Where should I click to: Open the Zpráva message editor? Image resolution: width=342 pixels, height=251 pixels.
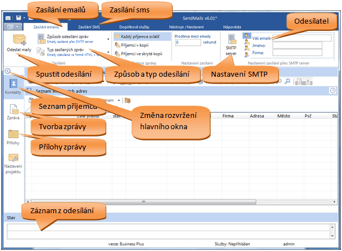point(13,112)
